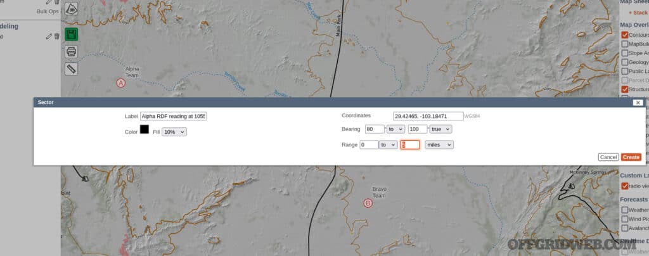This screenshot has height=256, width=649.
Task: Uncheck the radio view custom layer
Action: 624,186
